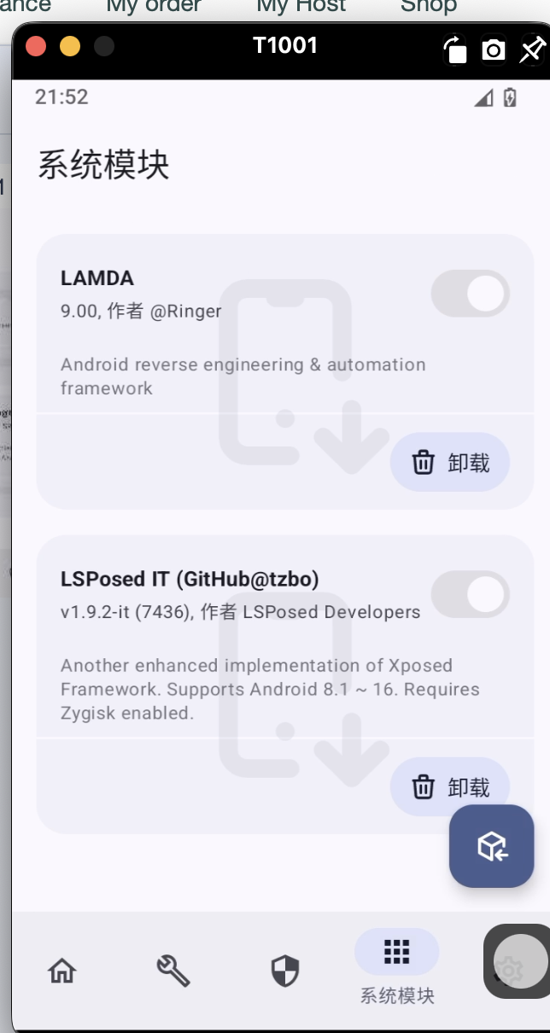The image size is (550, 1033).
Task: Click the signal strength icon in status bar
Action: 483,97
